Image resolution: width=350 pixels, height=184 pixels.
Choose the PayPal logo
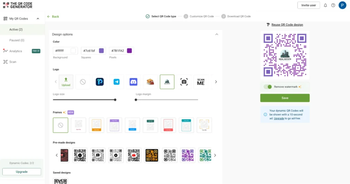pyautogui.click(x=99, y=82)
